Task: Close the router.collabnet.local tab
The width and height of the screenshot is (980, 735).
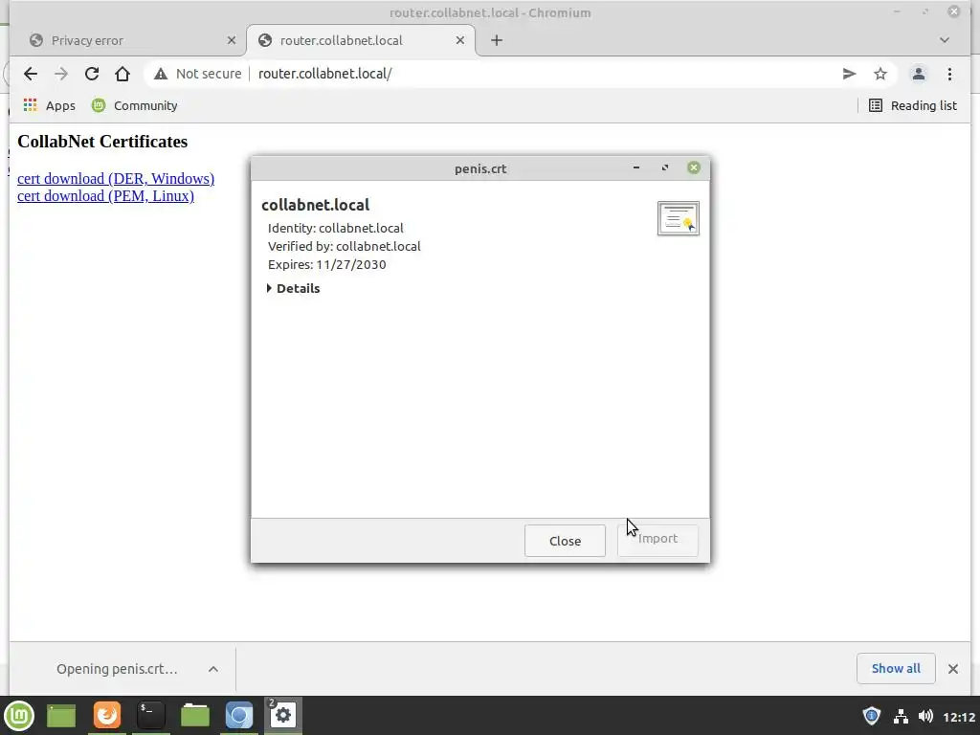Action: point(460,40)
